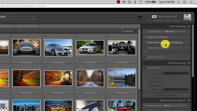Collapse the File Renaming panel
The width and height of the screenshot is (197, 111).
coord(189,63)
